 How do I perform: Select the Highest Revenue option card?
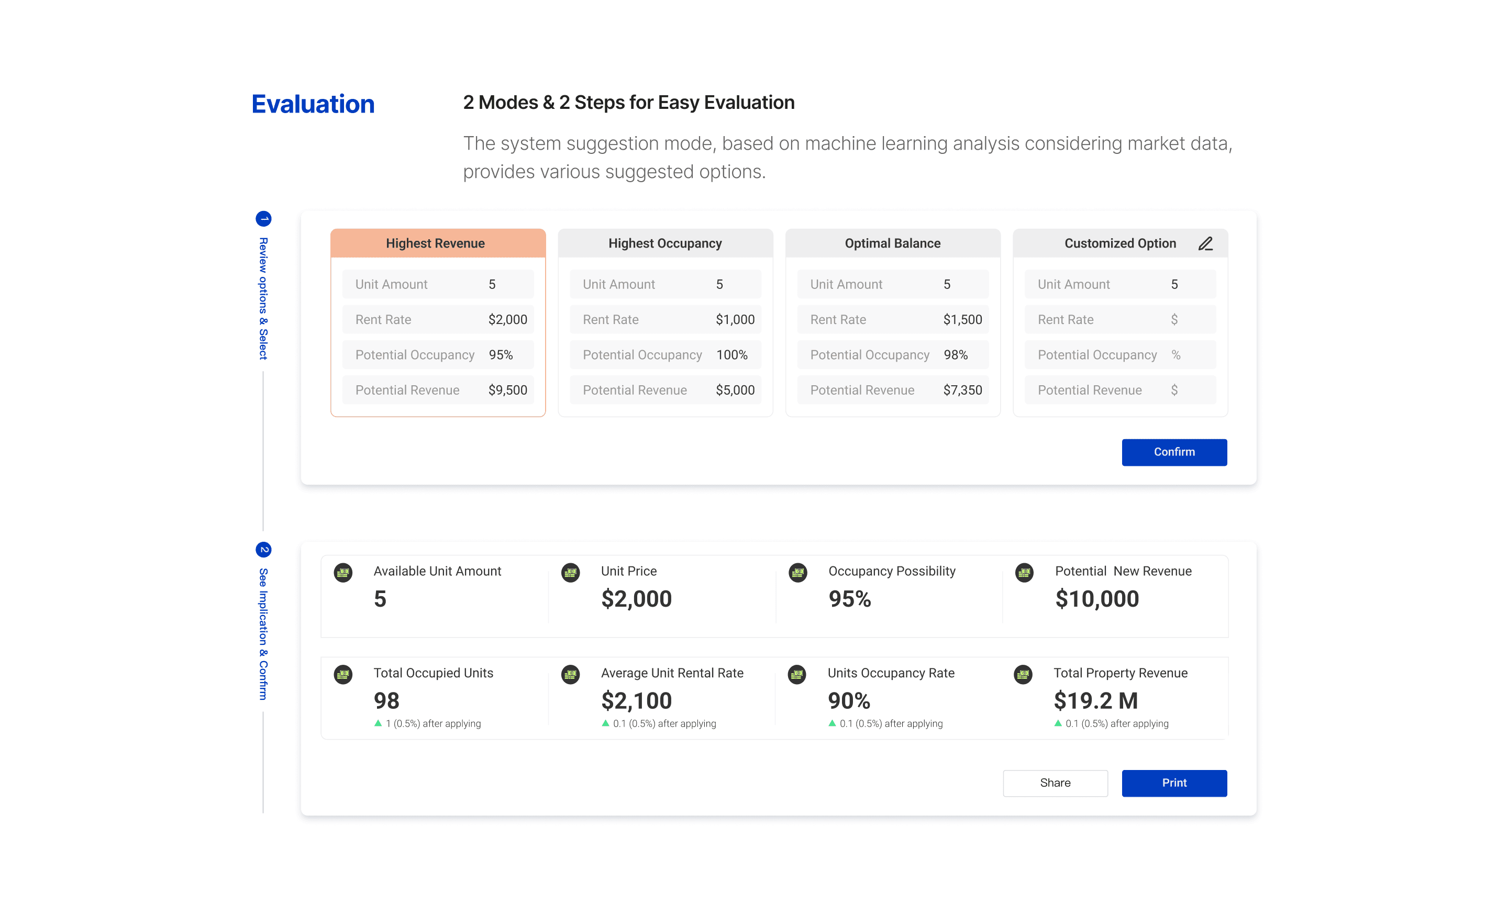pyautogui.click(x=437, y=323)
